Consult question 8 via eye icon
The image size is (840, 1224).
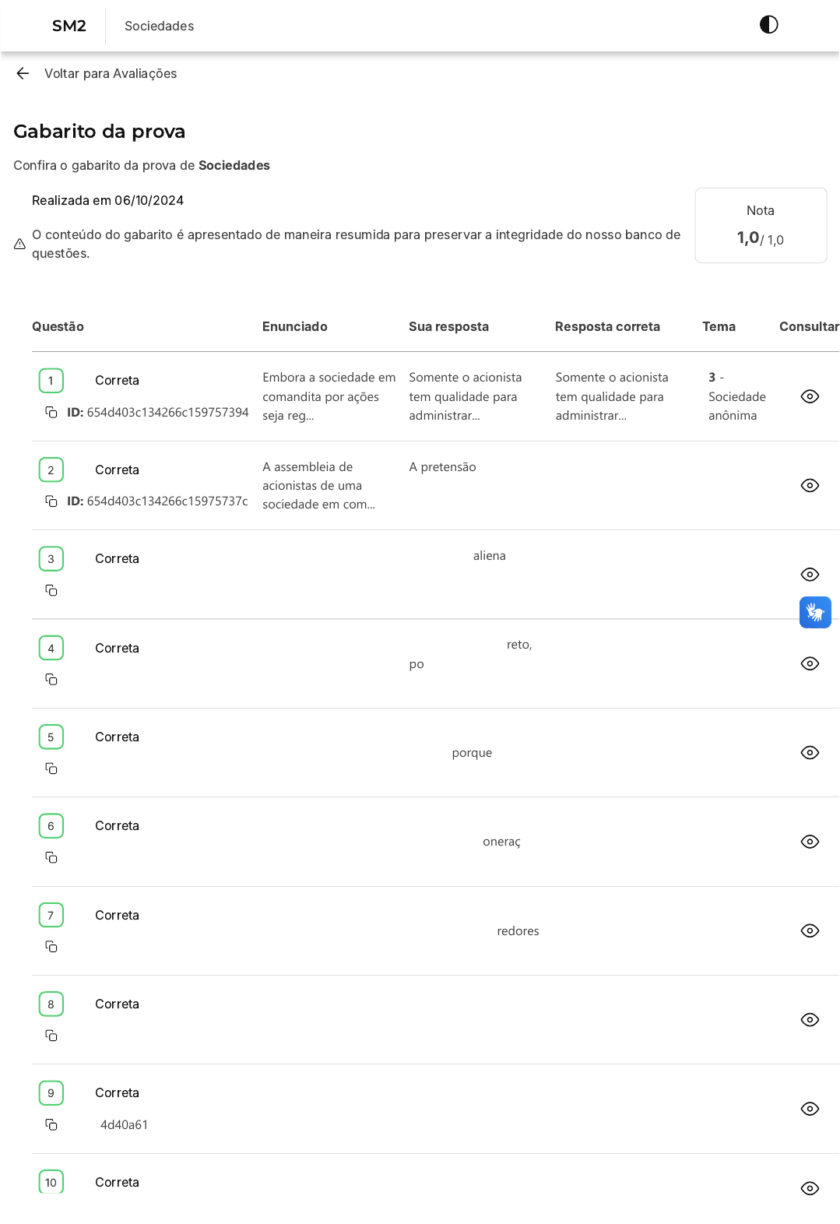coord(810,1020)
